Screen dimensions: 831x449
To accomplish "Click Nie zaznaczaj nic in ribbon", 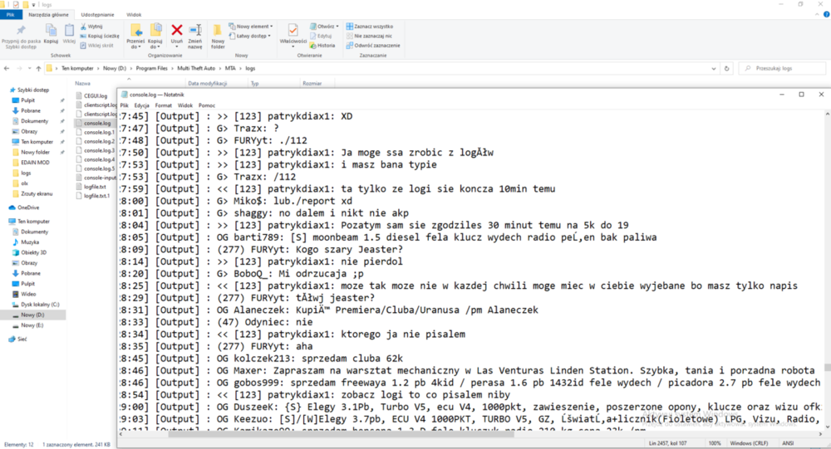I will (x=369, y=36).
